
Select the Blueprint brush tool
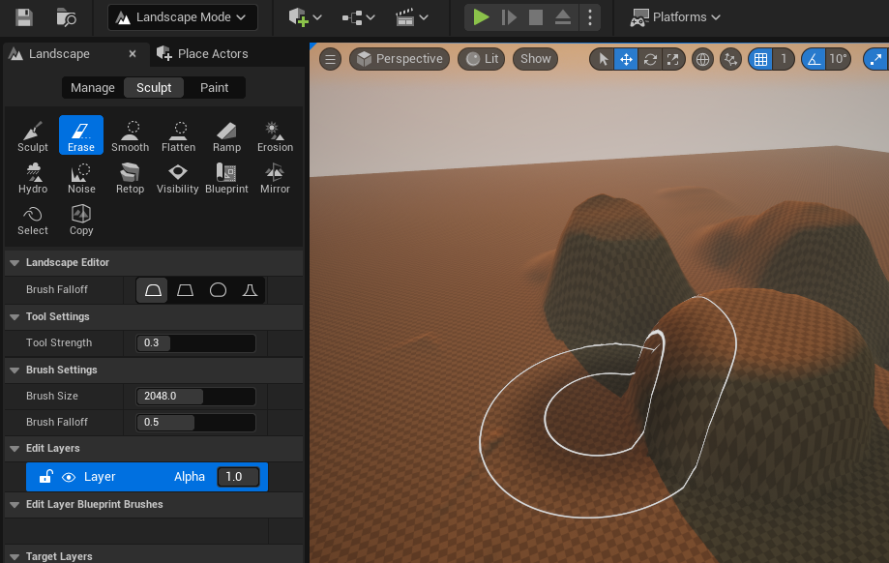click(x=226, y=177)
